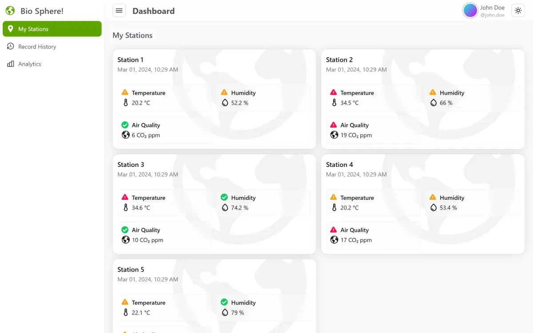The width and height of the screenshot is (533, 333).
Task: Click the Station 2 humidity droplet icon
Action: point(434,103)
